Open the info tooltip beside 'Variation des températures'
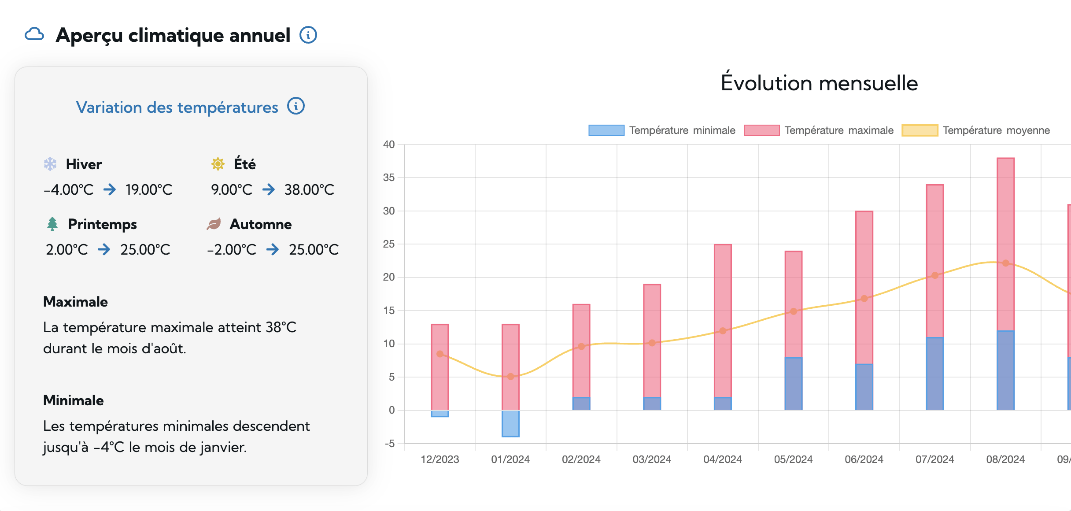Viewport: 1071px width, 511px height. (x=296, y=106)
